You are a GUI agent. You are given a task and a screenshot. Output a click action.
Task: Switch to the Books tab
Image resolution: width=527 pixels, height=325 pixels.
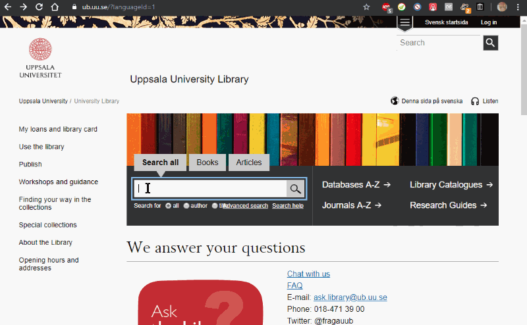[x=208, y=162]
